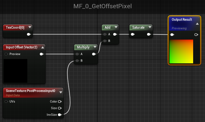Click the SceneTexture UVs input pin
The image size is (205, 122).
[6, 102]
